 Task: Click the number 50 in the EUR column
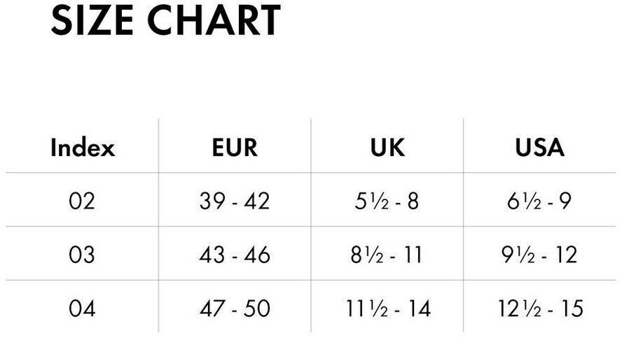point(256,308)
